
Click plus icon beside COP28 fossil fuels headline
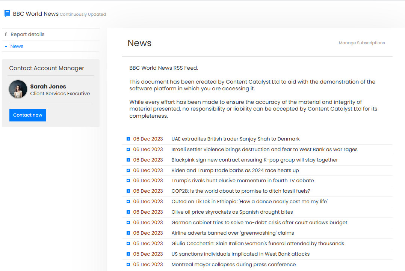pyautogui.click(x=128, y=191)
